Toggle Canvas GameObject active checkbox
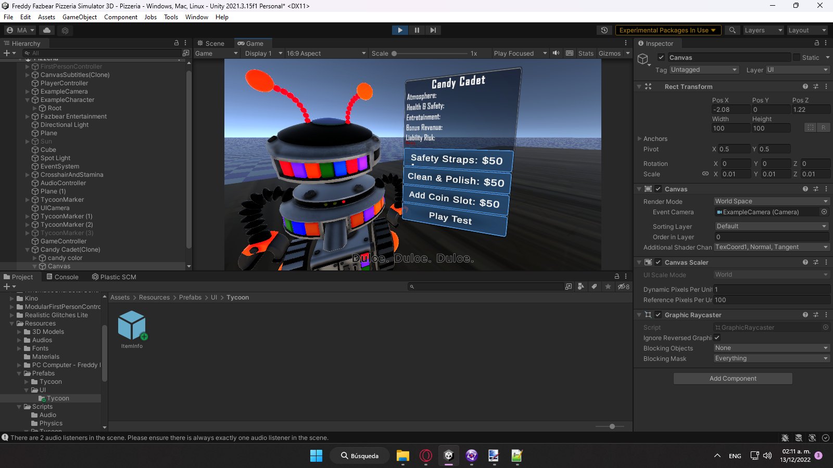Viewport: 833px width, 468px height. point(661,57)
